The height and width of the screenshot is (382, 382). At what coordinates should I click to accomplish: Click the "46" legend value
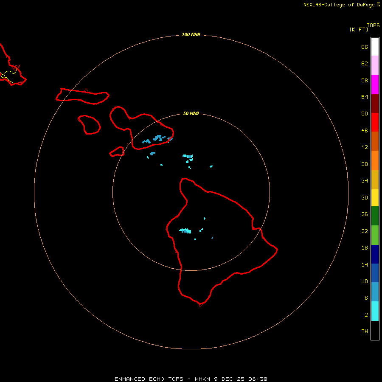[x=365, y=131]
